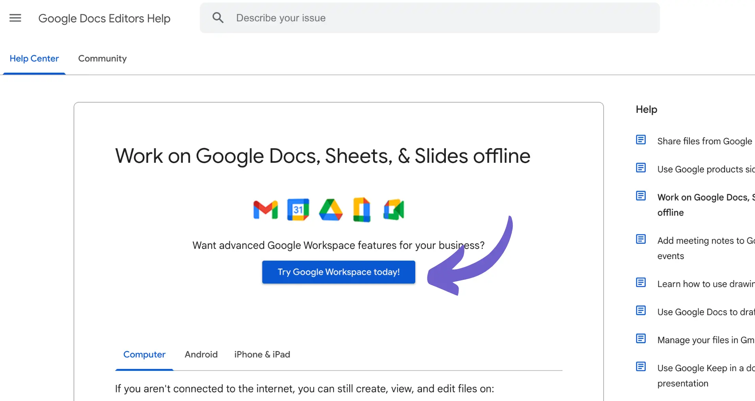Click the Try Google Workspace today! button
Screen dimensions: 755x401
pos(339,272)
